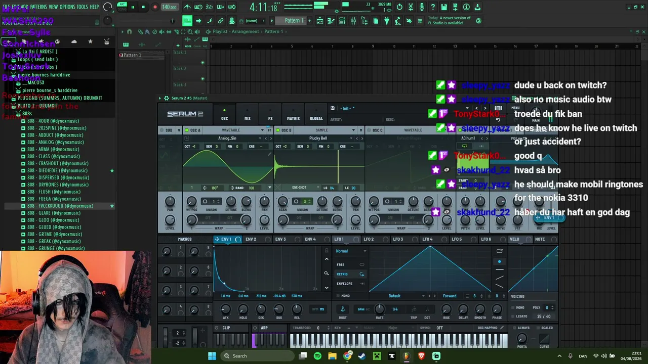Open the help question mark icon
648x364 pixels.
pyautogui.click(x=433, y=7)
